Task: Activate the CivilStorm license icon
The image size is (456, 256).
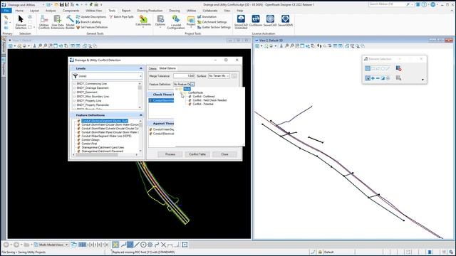Action: pyautogui.click(x=255, y=21)
